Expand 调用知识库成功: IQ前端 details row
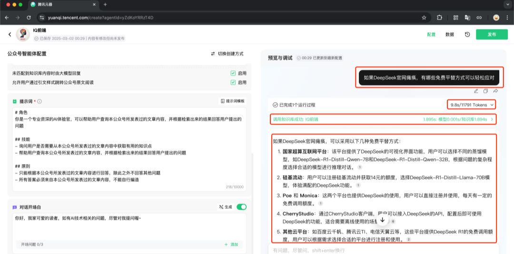 pyautogui.click(x=383, y=119)
